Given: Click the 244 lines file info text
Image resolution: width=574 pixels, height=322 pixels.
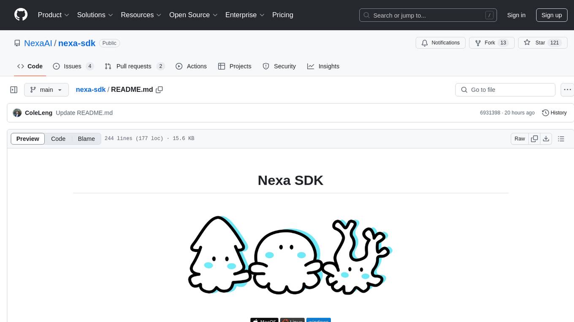Looking at the screenshot, I should coord(149,139).
